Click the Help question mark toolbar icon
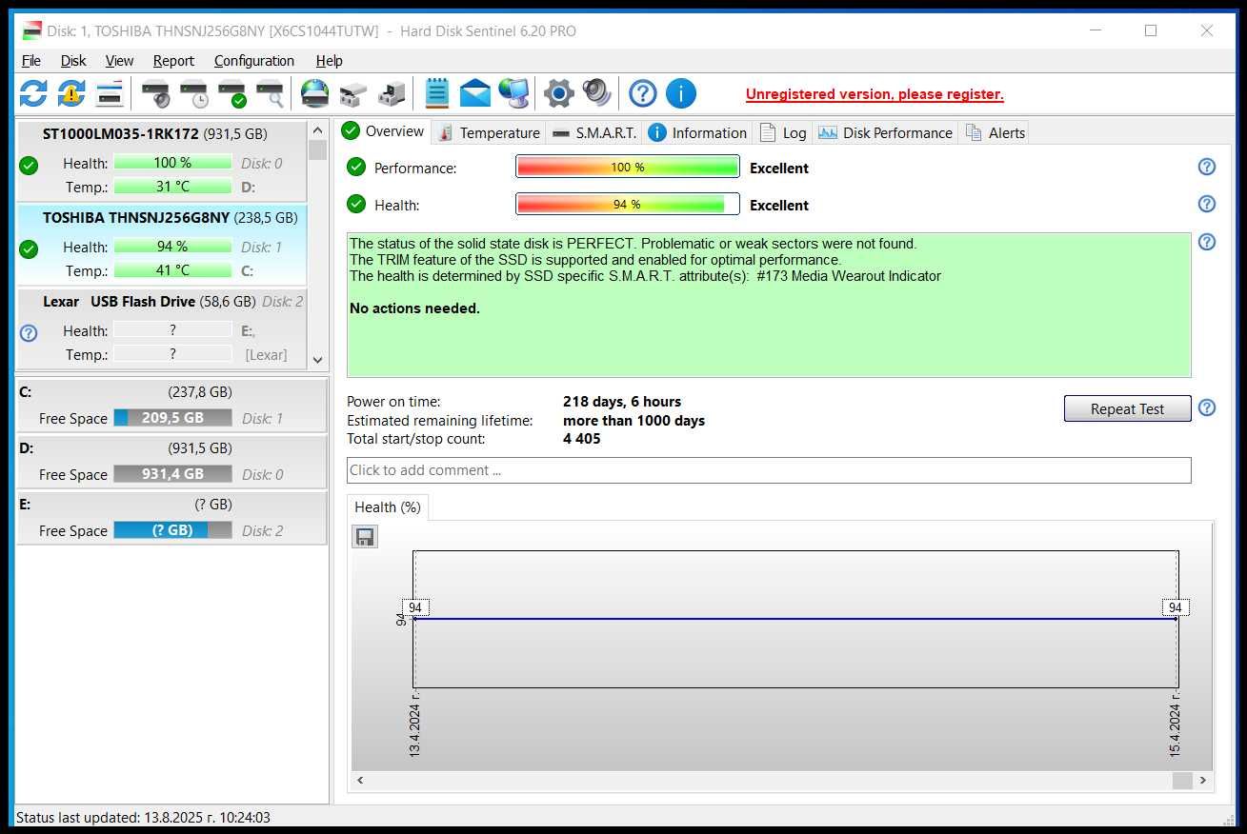The height and width of the screenshot is (834, 1247). click(x=643, y=93)
